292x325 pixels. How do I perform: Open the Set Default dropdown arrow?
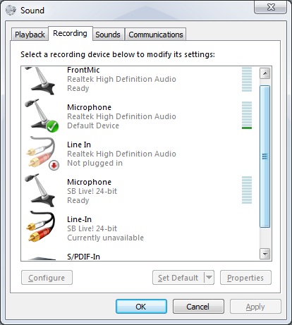209,278
